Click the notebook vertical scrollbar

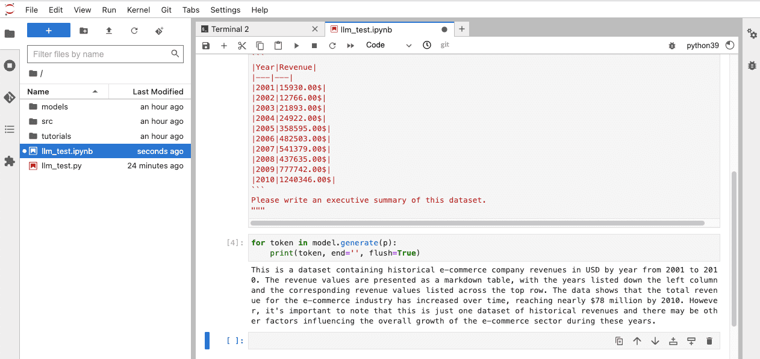coord(734,249)
